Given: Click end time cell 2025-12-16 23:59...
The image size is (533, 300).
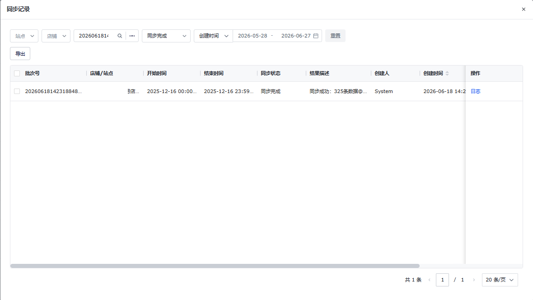Looking at the screenshot, I should pos(229,92).
